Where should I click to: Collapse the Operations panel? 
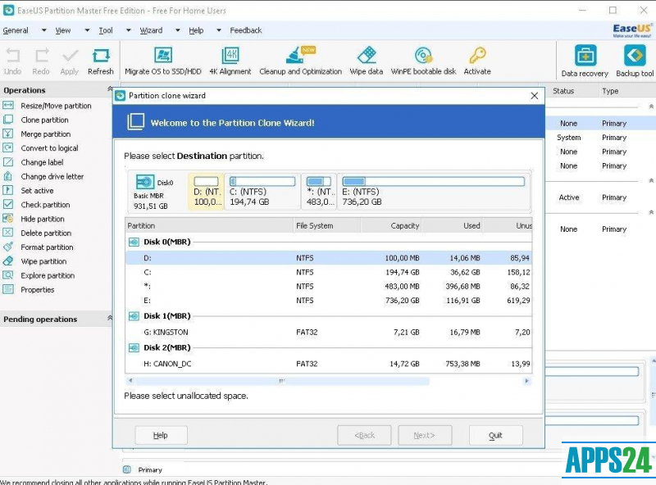pyautogui.click(x=110, y=88)
